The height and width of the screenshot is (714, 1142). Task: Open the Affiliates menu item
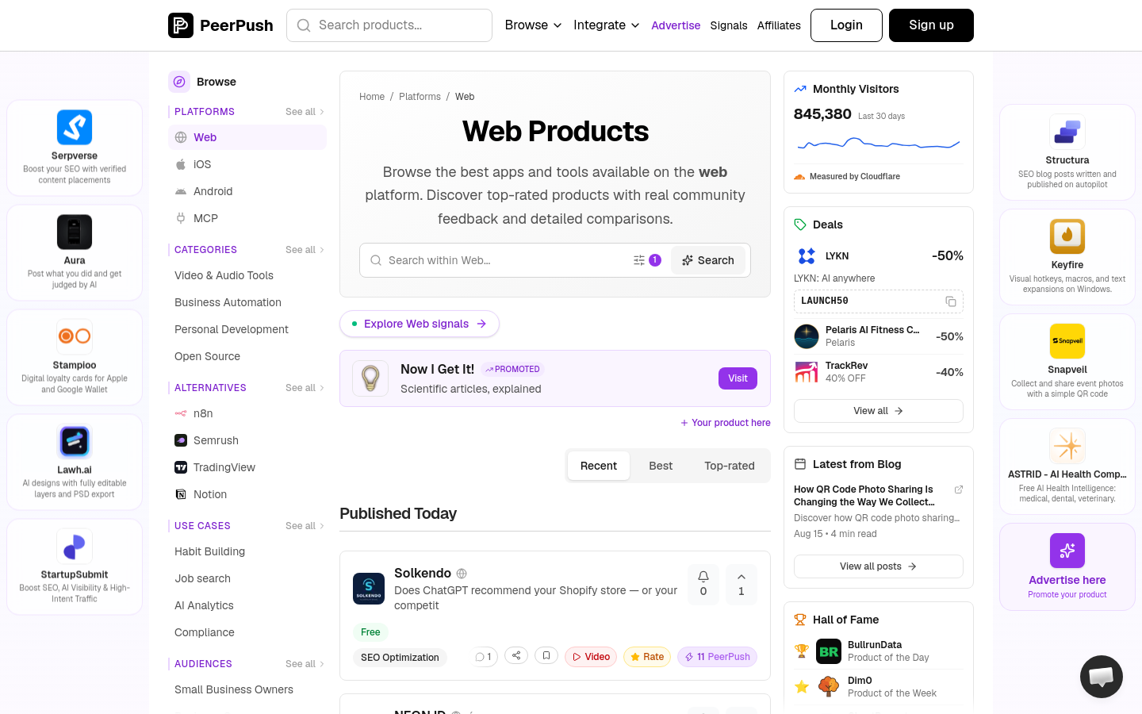(779, 25)
